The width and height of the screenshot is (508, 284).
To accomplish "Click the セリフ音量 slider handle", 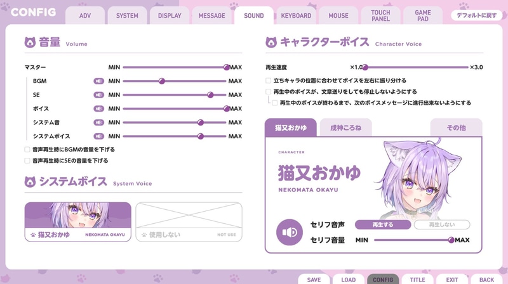I will [x=451, y=240].
